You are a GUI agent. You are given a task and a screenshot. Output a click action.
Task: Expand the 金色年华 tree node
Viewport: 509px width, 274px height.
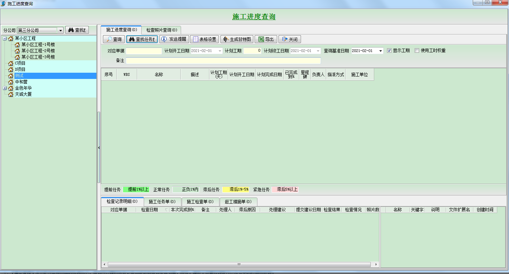(x=5, y=88)
